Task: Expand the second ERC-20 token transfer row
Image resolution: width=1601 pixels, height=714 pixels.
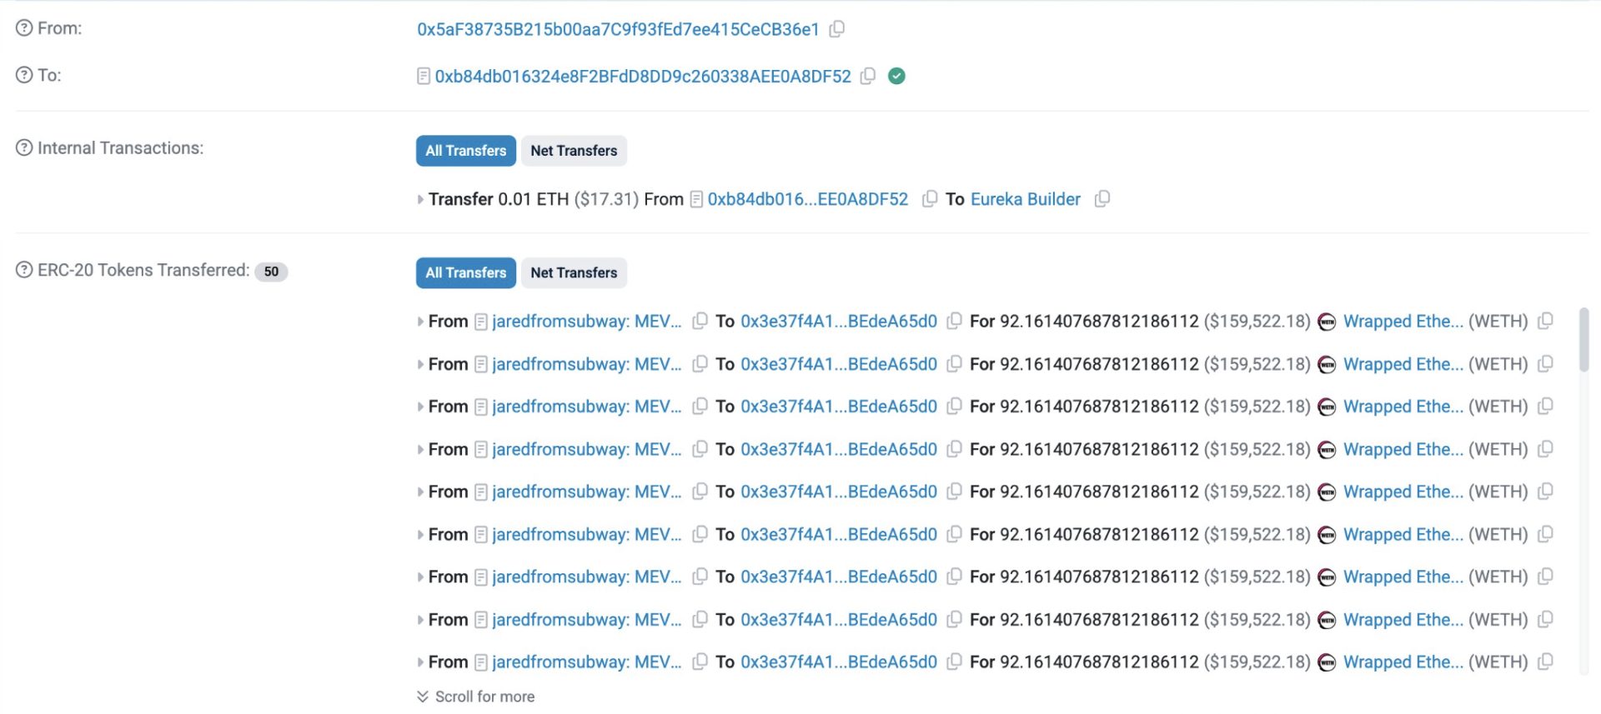Action: [420, 365]
